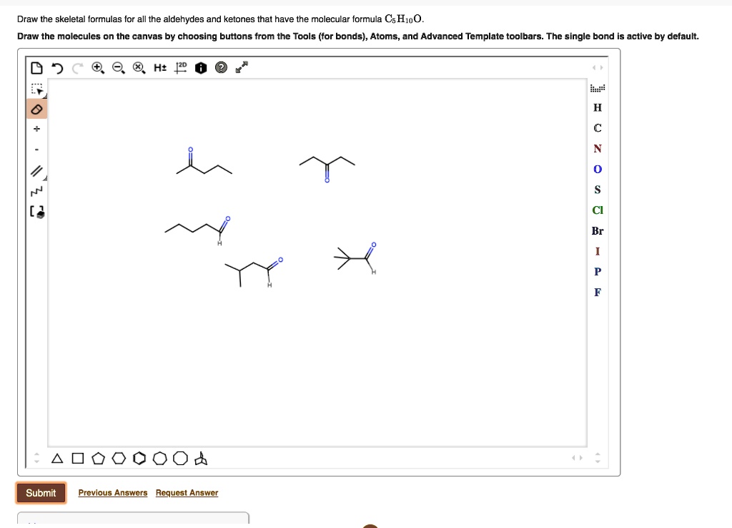Select Oxygen from the atom toolbar
This screenshot has width=732, height=528.
tap(598, 169)
